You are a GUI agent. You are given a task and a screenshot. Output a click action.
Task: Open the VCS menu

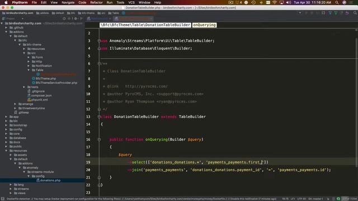[131, 2]
